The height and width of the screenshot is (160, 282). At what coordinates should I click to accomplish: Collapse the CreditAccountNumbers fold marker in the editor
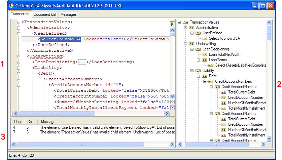pyautogui.click(x=19, y=79)
